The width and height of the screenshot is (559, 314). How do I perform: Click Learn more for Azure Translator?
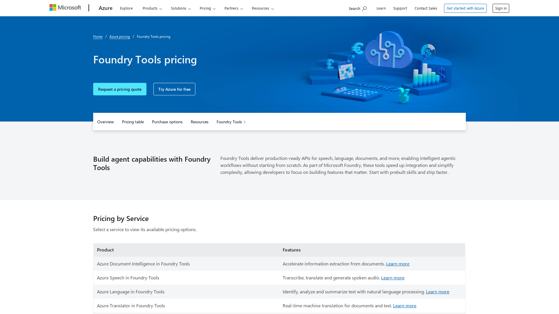(404, 306)
